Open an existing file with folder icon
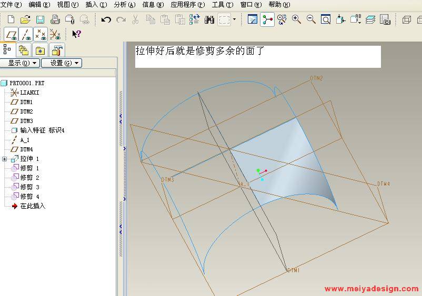The height and width of the screenshot is (296, 422). pyautogui.click(x=25, y=19)
